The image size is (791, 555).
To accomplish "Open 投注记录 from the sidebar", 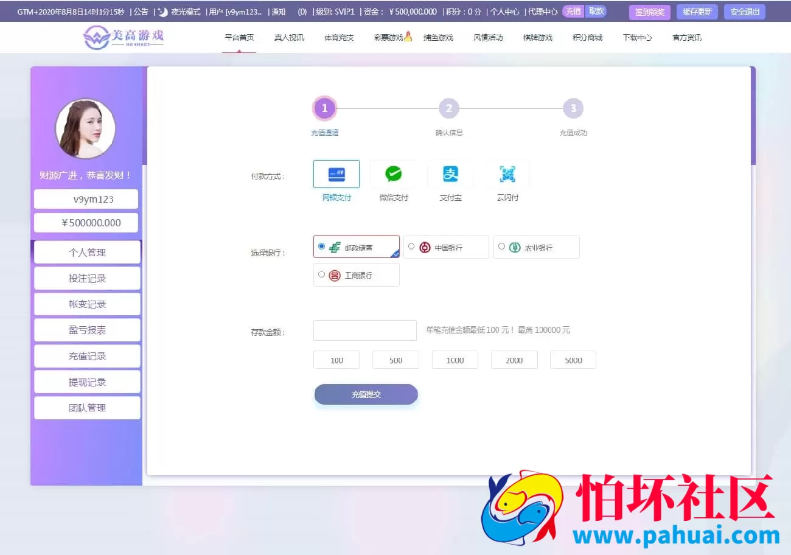I will [x=87, y=278].
